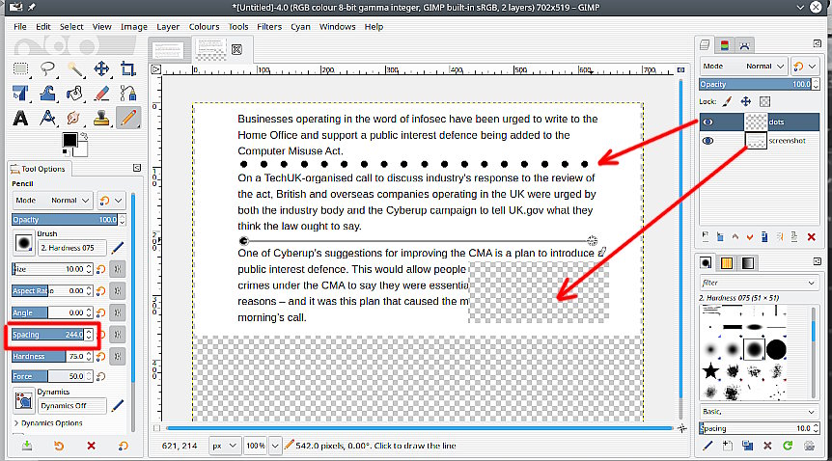Viewport: 832px width, 461px height.
Task: Delete tool preset with red X
Action: pos(92,447)
